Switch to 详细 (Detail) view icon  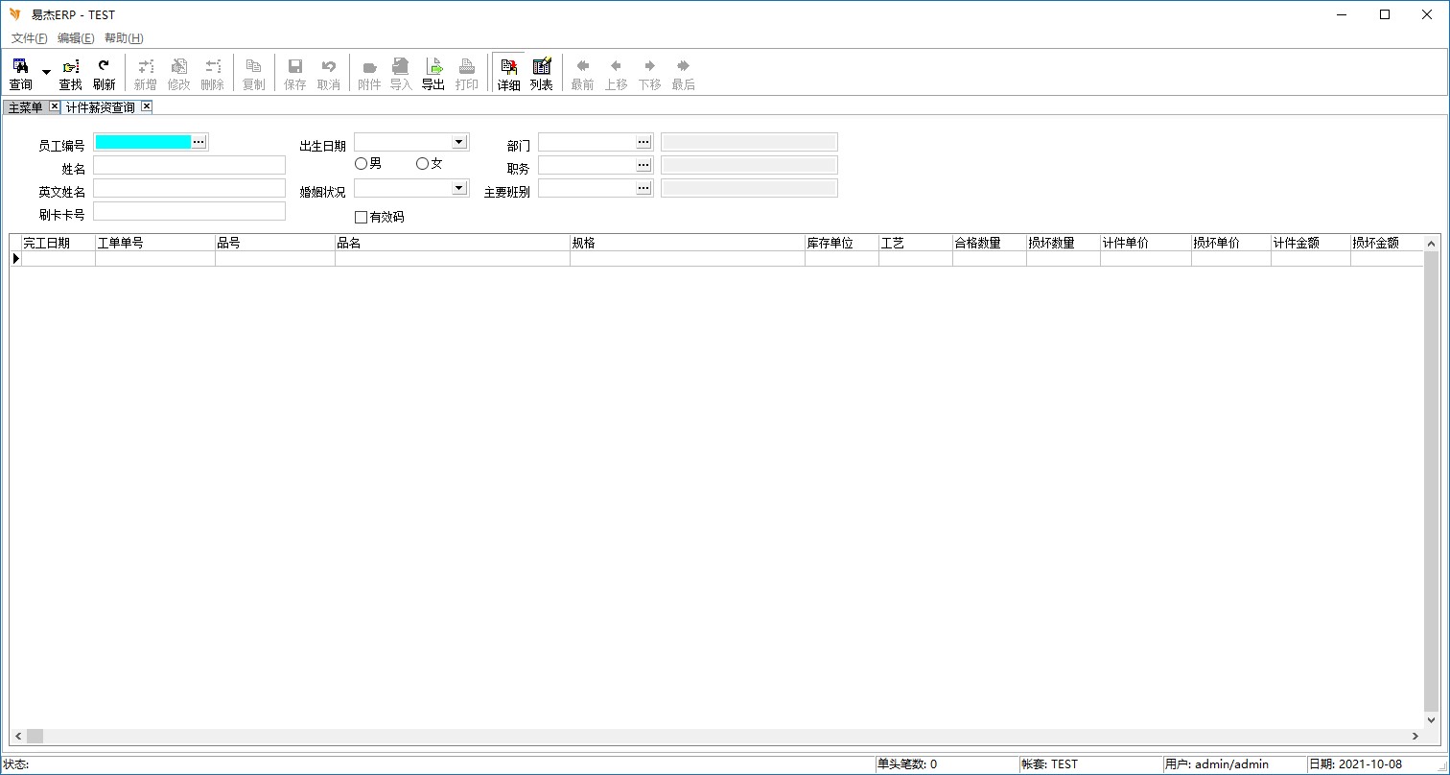508,74
